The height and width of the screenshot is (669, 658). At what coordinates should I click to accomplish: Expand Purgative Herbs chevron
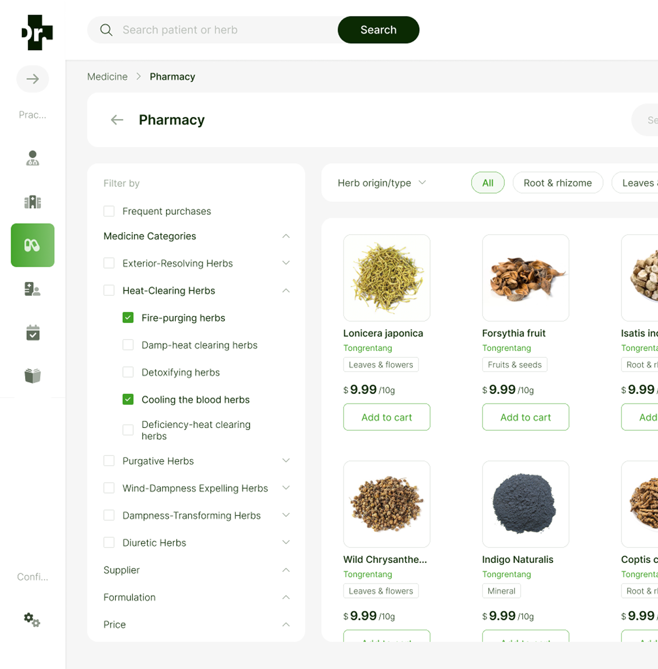[x=286, y=460]
